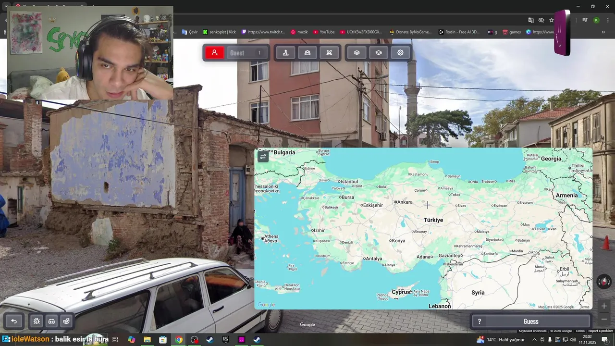Open Microsoft Store from the taskbar
The image size is (615, 346).
(x=163, y=340)
